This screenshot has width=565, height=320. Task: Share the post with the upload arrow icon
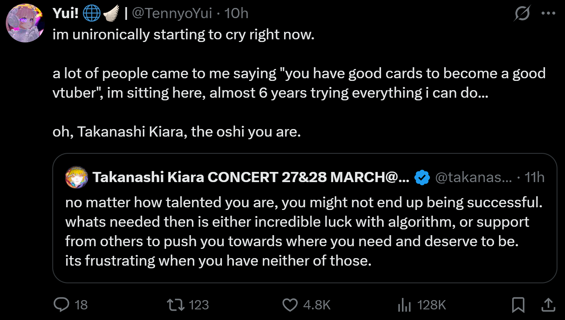click(547, 304)
